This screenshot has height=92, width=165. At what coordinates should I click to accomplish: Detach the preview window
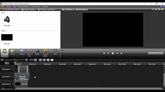point(162,9)
